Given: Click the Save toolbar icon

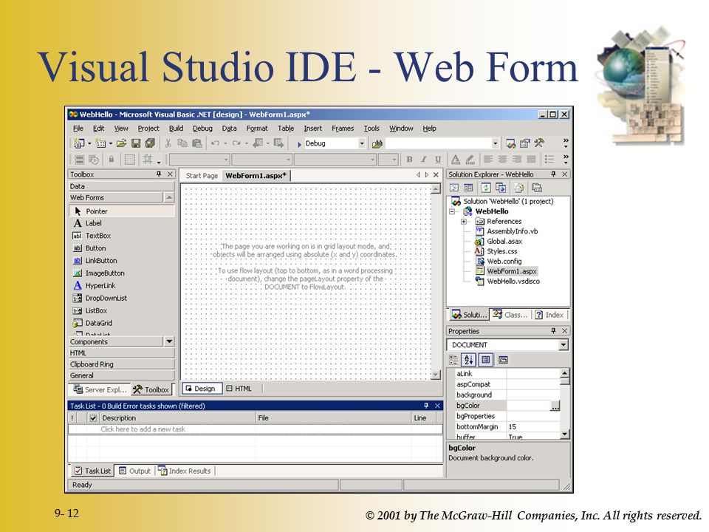Looking at the screenshot, I should click(136, 143).
